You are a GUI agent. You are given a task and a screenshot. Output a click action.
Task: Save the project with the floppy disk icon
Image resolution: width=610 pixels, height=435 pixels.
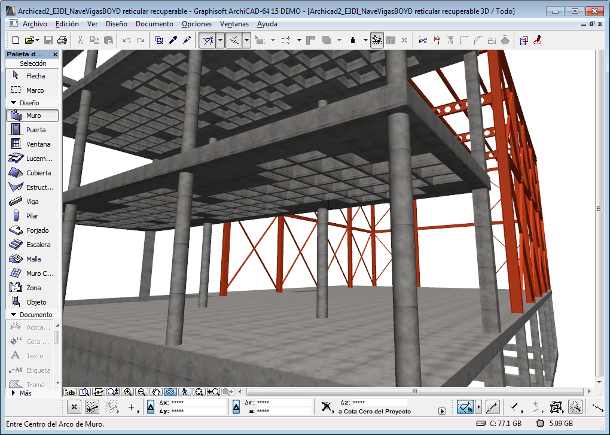point(48,40)
